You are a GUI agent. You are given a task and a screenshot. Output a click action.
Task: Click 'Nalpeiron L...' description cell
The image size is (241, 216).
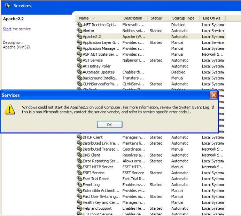(134, 60)
